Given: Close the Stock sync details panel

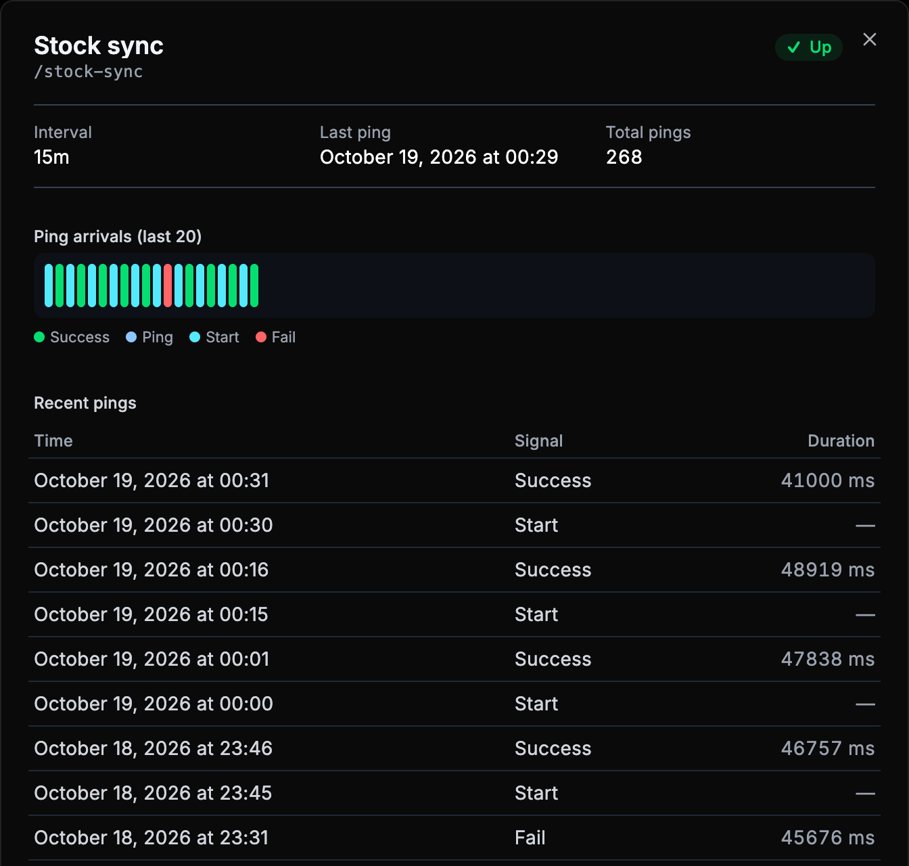Looking at the screenshot, I should coord(870,40).
